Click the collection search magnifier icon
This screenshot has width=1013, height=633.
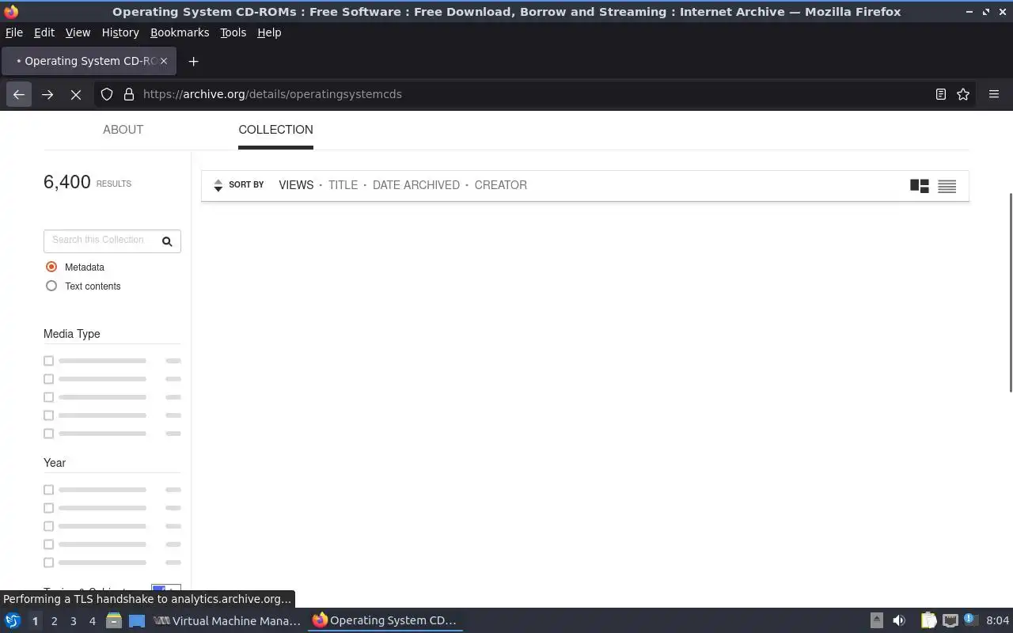167,241
